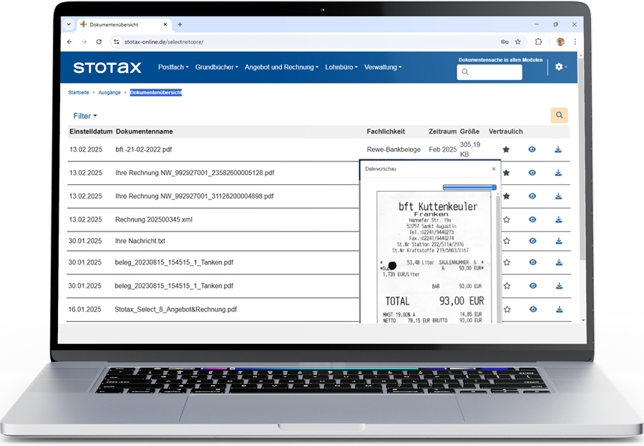Click the receipt preview image
The width and height of the screenshot is (644, 446).
pos(434,257)
